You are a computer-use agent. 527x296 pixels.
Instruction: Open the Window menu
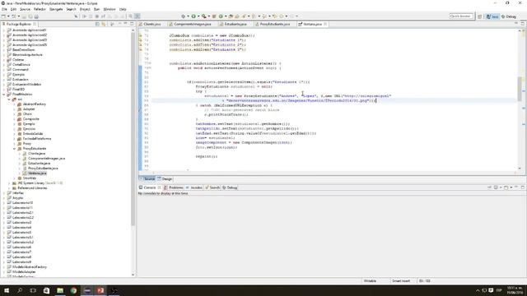[x=110, y=9]
